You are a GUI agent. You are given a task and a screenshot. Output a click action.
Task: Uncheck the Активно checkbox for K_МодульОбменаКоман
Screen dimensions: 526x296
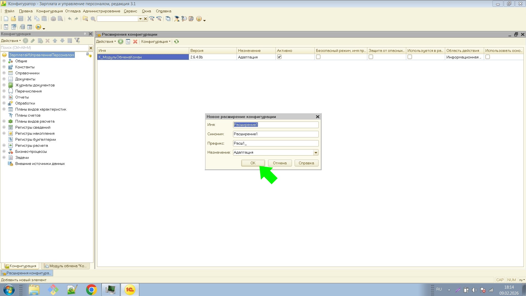tap(279, 57)
